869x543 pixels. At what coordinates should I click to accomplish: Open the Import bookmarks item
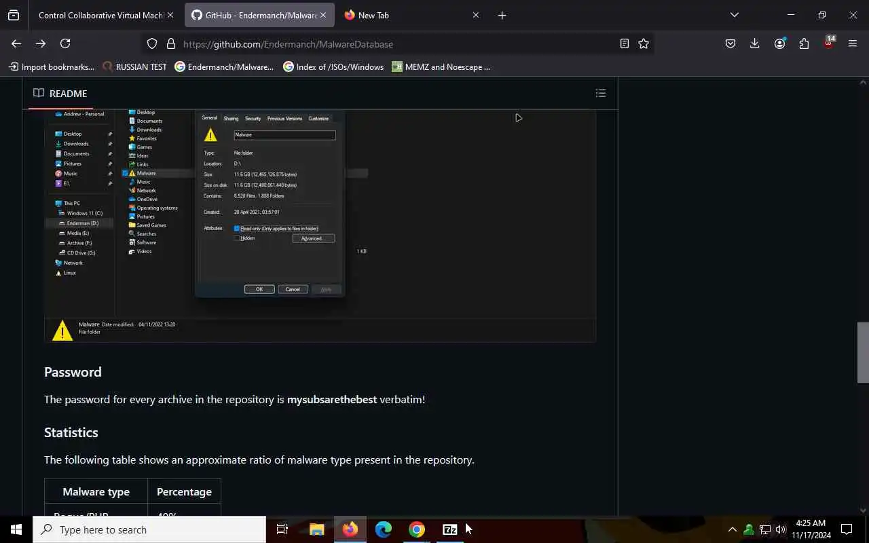(x=52, y=67)
